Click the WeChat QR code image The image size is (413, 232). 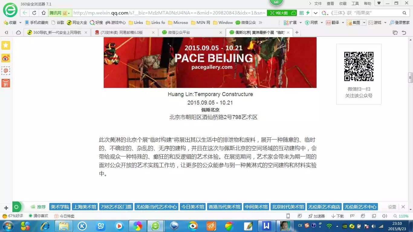[x=359, y=66]
